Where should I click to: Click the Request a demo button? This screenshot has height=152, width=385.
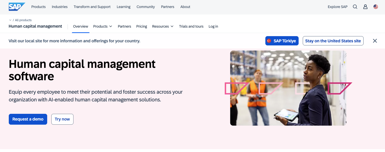tap(28, 119)
